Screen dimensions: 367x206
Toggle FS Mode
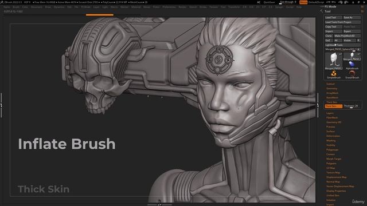point(330,6)
